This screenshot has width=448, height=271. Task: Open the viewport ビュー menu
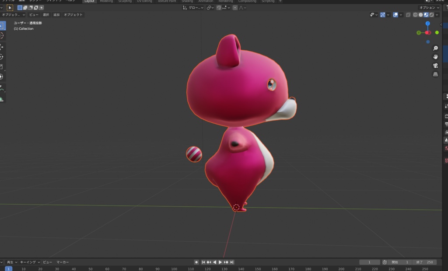tap(34, 15)
